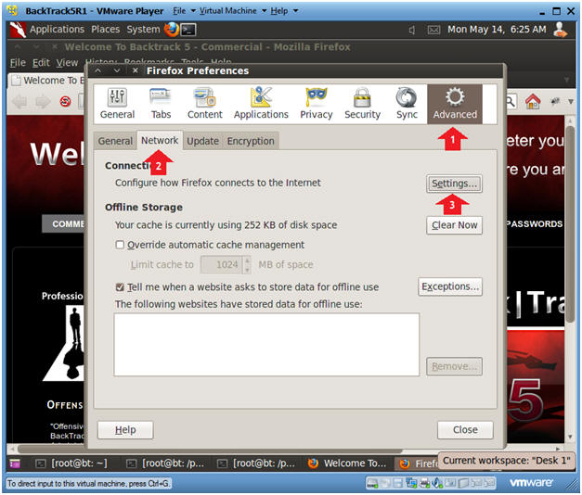Open the Sync preferences pane
This screenshot has height=495, width=582.
point(407,104)
